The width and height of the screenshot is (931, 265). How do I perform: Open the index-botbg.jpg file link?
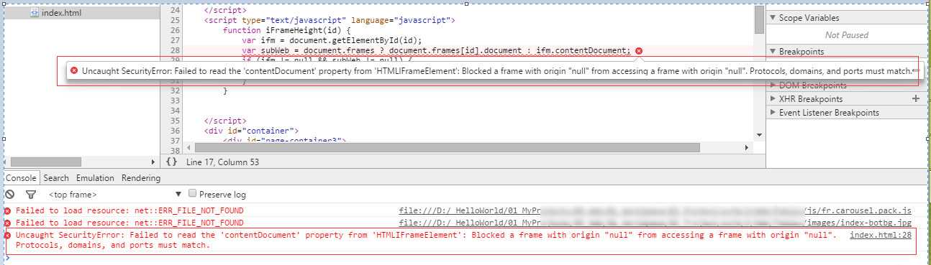[x=655, y=223]
